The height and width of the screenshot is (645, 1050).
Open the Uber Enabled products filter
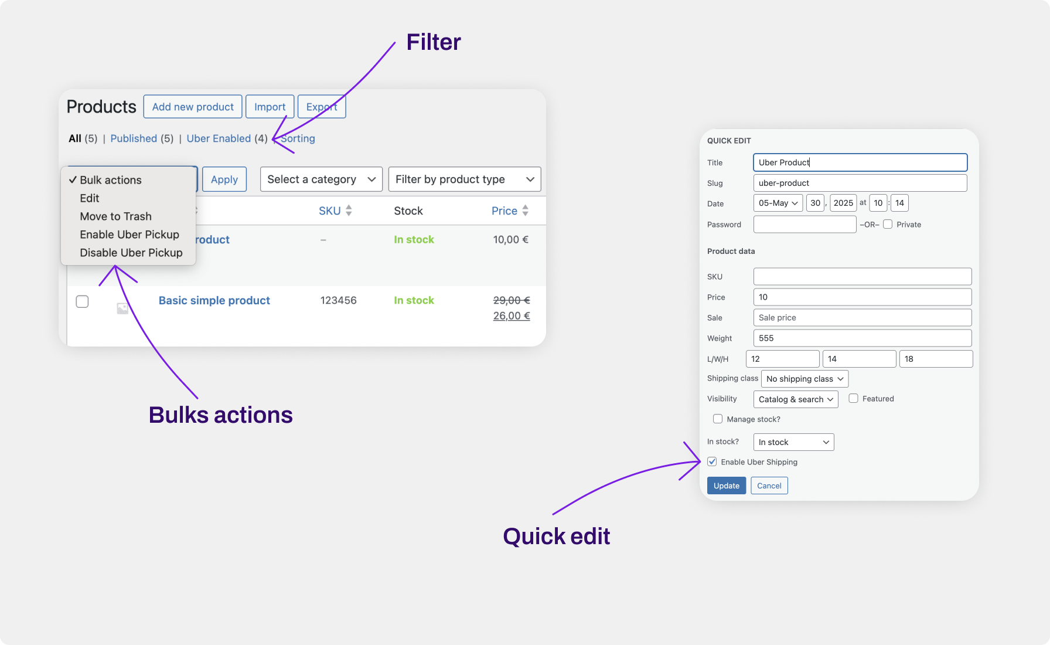tap(219, 138)
